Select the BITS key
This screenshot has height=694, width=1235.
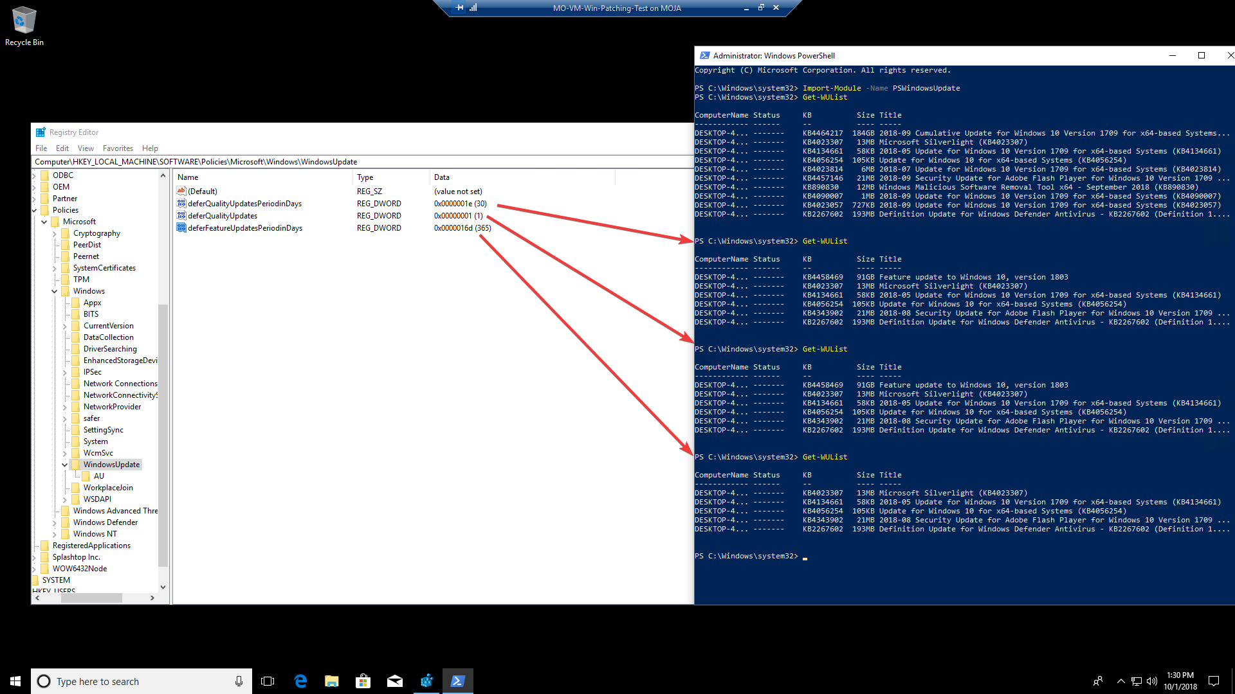pyautogui.click(x=91, y=314)
